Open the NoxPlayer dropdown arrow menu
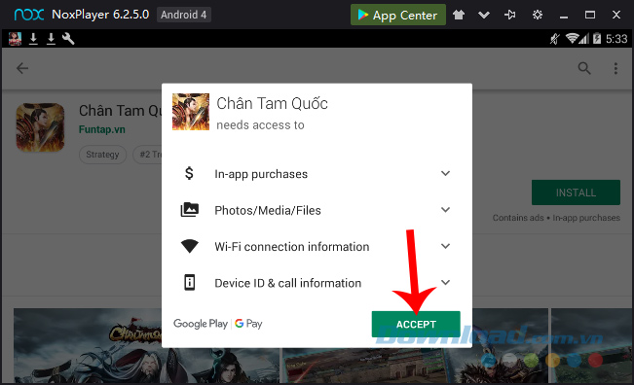 click(484, 16)
